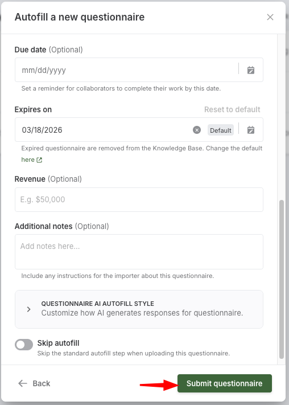Focus the Due date mm/dd/yyyy field
289x405 pixels.
click(x=126, y=70)
